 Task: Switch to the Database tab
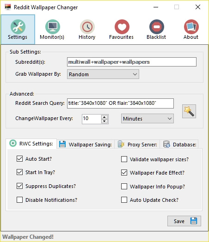(x=179, y=144)
